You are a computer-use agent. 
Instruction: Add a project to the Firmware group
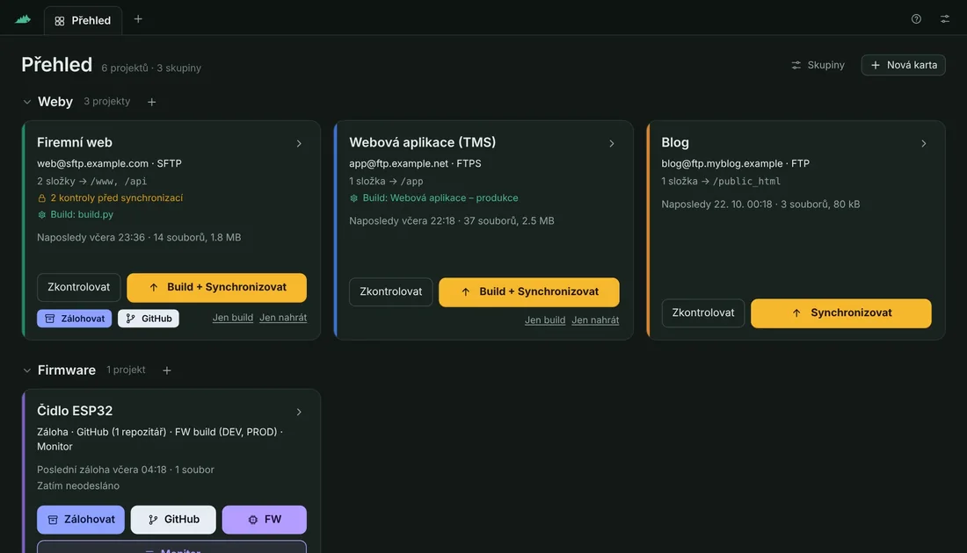[x=166, y=370]
